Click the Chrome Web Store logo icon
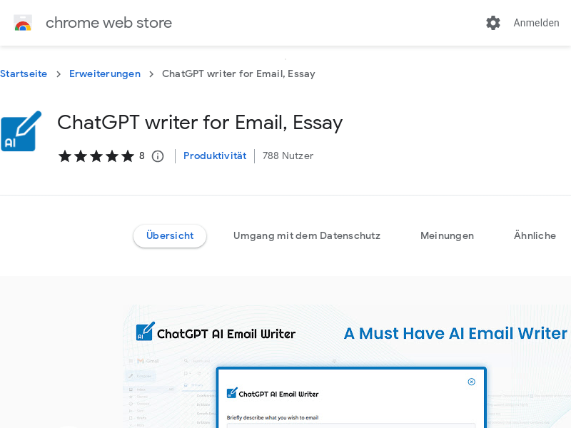Viewport: 571px width, 428px height. (x=23, y=23)
